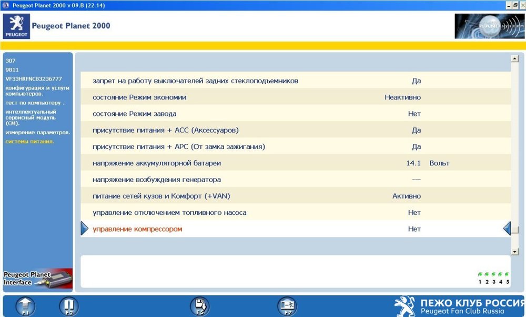Click the blue right-pointing arrow beside управление компрессором
This screenshot has height=317, width=526.
point(84,229)
